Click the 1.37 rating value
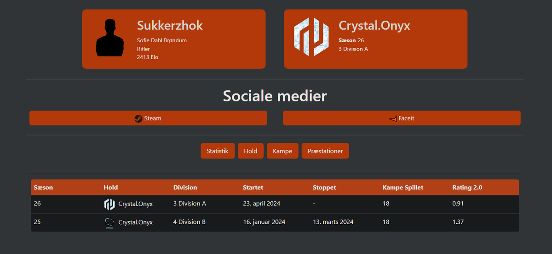This screenshot has height=254, width=552. [x=458, y=222]
